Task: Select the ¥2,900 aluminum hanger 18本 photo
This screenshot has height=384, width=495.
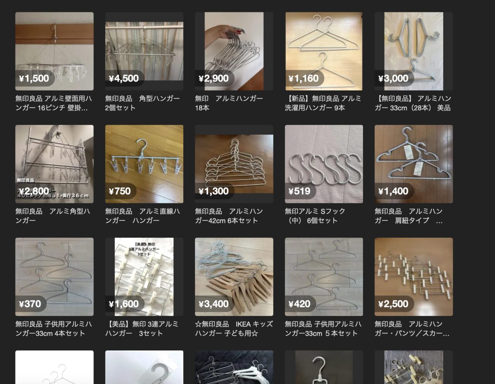Action: click(x=234, y=51)
